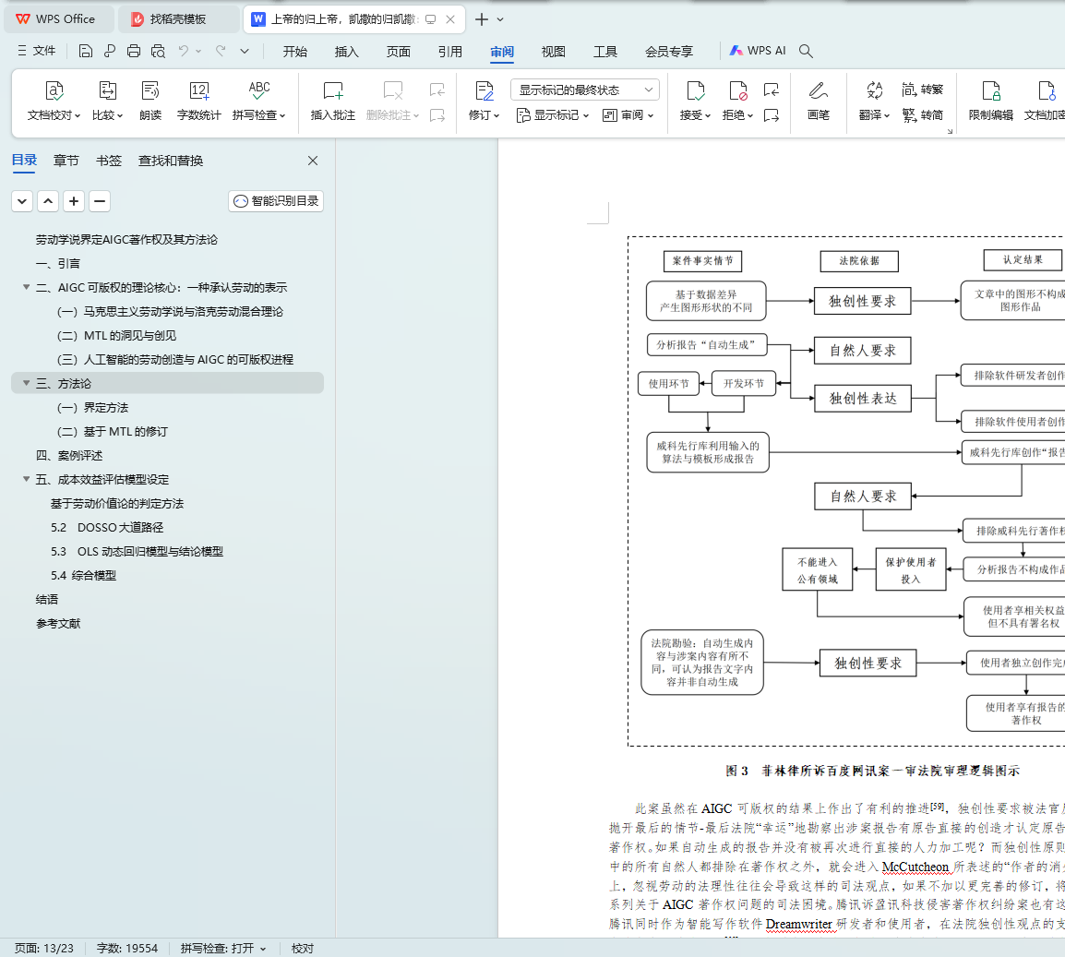This screenshot has width=1065, height=957.
Task: Jump to (二) MTL 的洞见与创见 heading
Action: pos(117,336)
